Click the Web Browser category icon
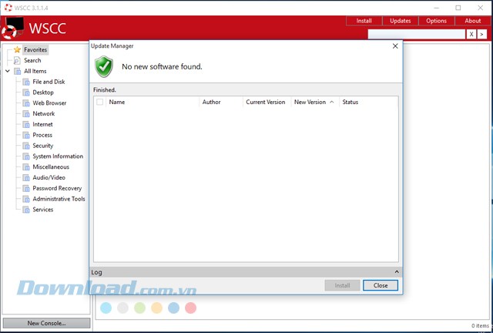Viewport: 493px width, 333px height. pyautogui.click(x=26, y=103)
